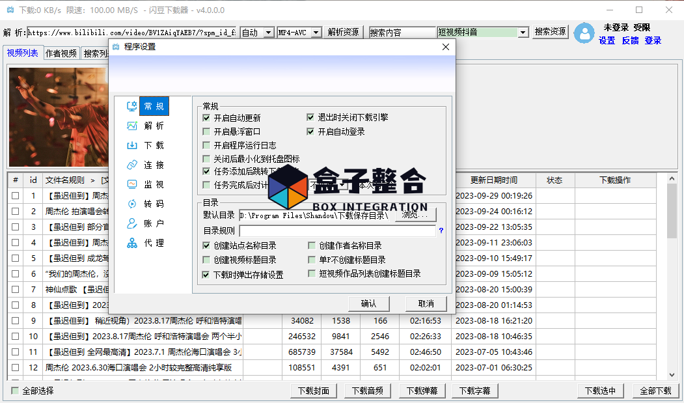Screen dimensions: 684x403
Task: Open the 反馈 link
Action: (x=630, y=40)
